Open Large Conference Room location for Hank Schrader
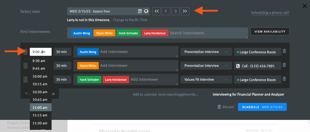 pyautogui.click(x=258, y=80)
